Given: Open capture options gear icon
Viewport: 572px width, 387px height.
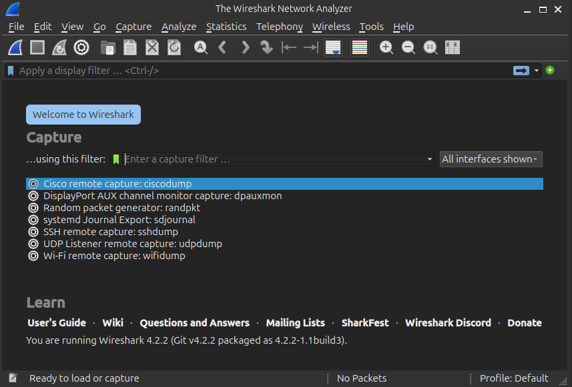Looking at the screenshot, I should (x=81, y=47).
